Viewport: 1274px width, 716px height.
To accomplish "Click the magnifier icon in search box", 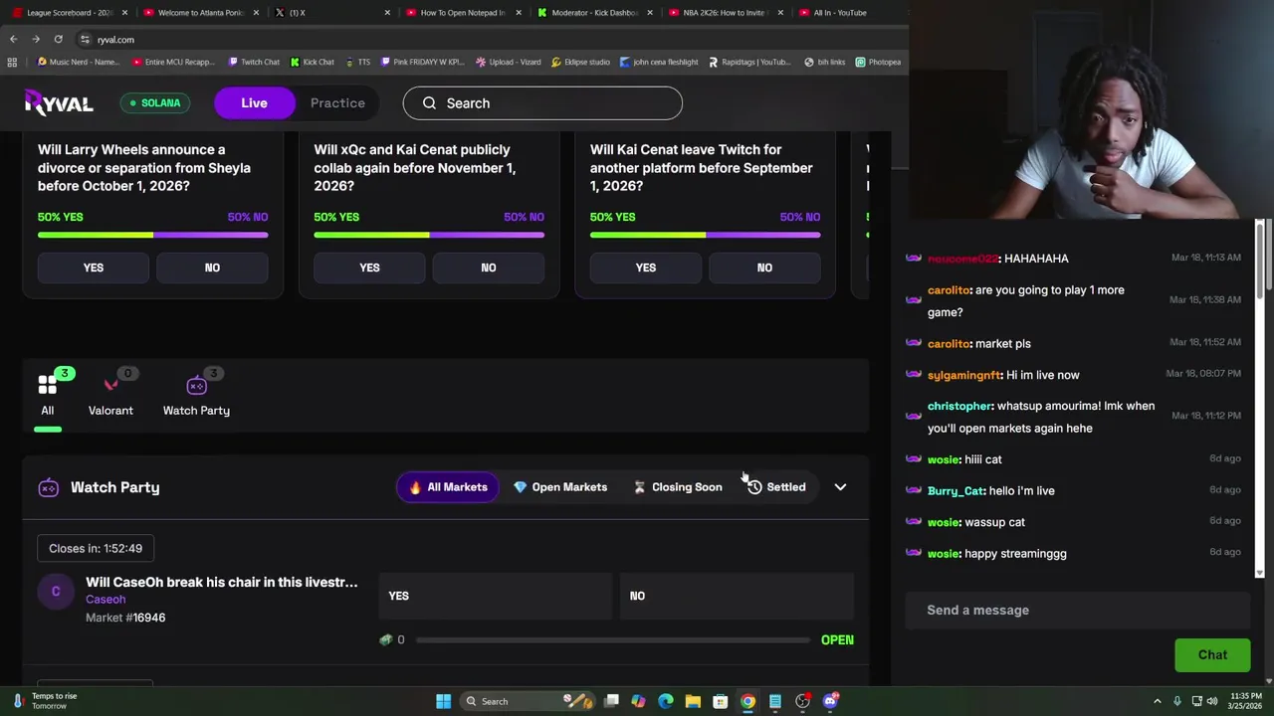I will pyautogui.click(x=429, y=103).
